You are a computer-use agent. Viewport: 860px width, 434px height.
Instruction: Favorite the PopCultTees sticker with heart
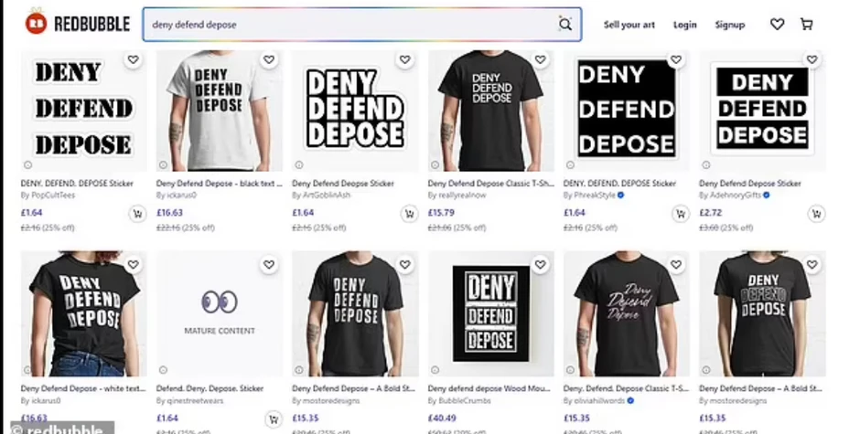[x=134, y=59]
